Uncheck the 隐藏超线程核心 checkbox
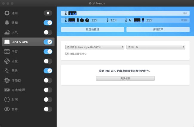 [67, 54]
